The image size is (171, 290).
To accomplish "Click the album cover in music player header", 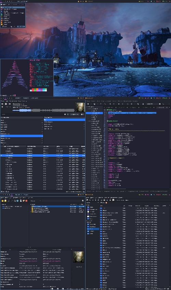I will (80, 107).
